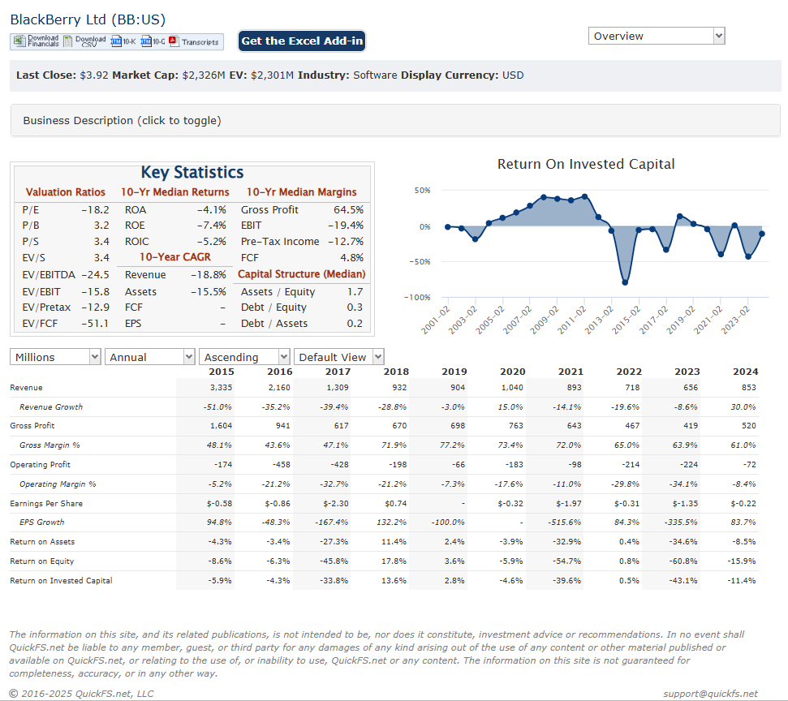Click the Debt / Equity value 0.3
Viewport: 788px width, 701px height.
point(355,307)
